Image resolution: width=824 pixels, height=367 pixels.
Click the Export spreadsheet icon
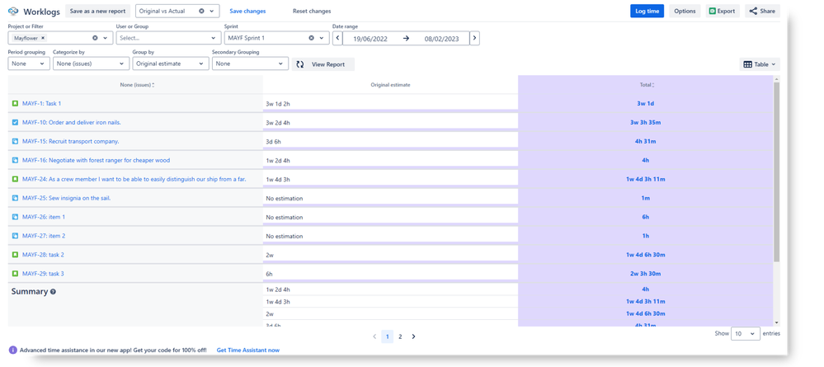[x=712, y=11]
